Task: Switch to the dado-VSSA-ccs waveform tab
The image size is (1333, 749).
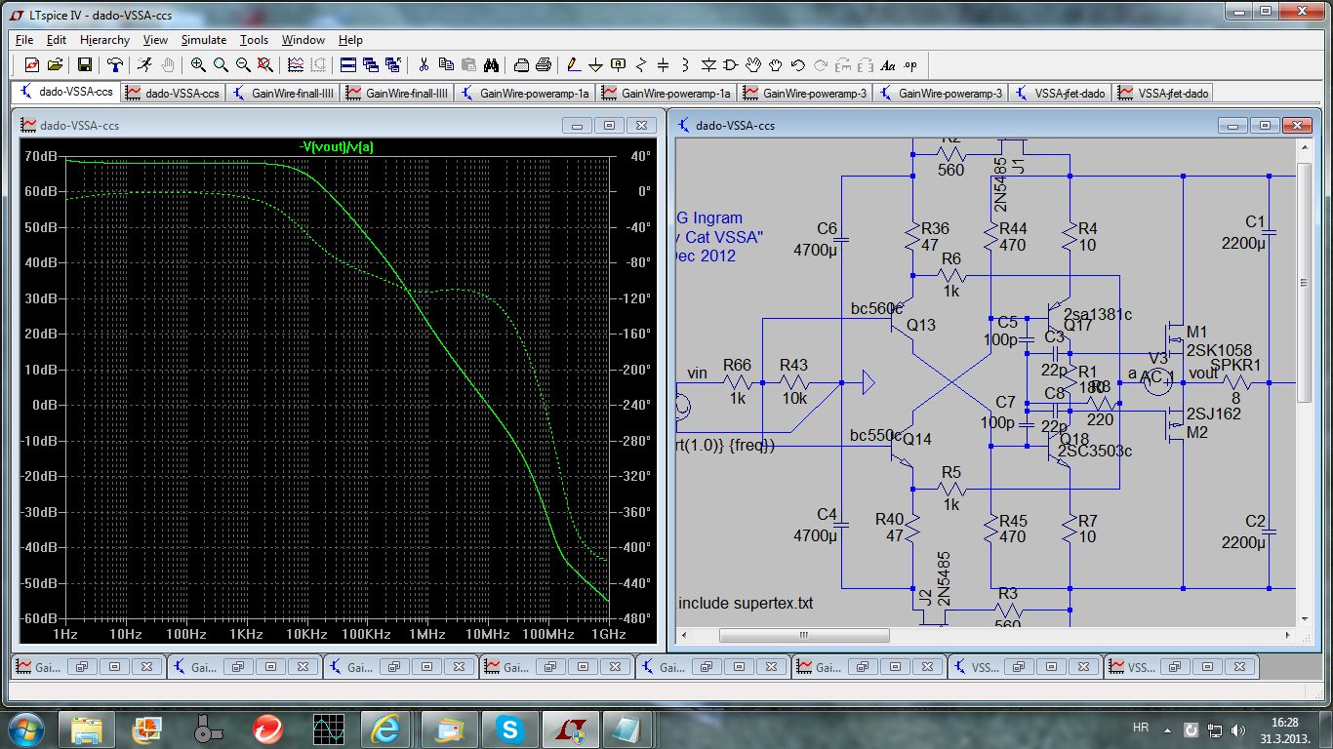Action: click(x=174, y=94)
